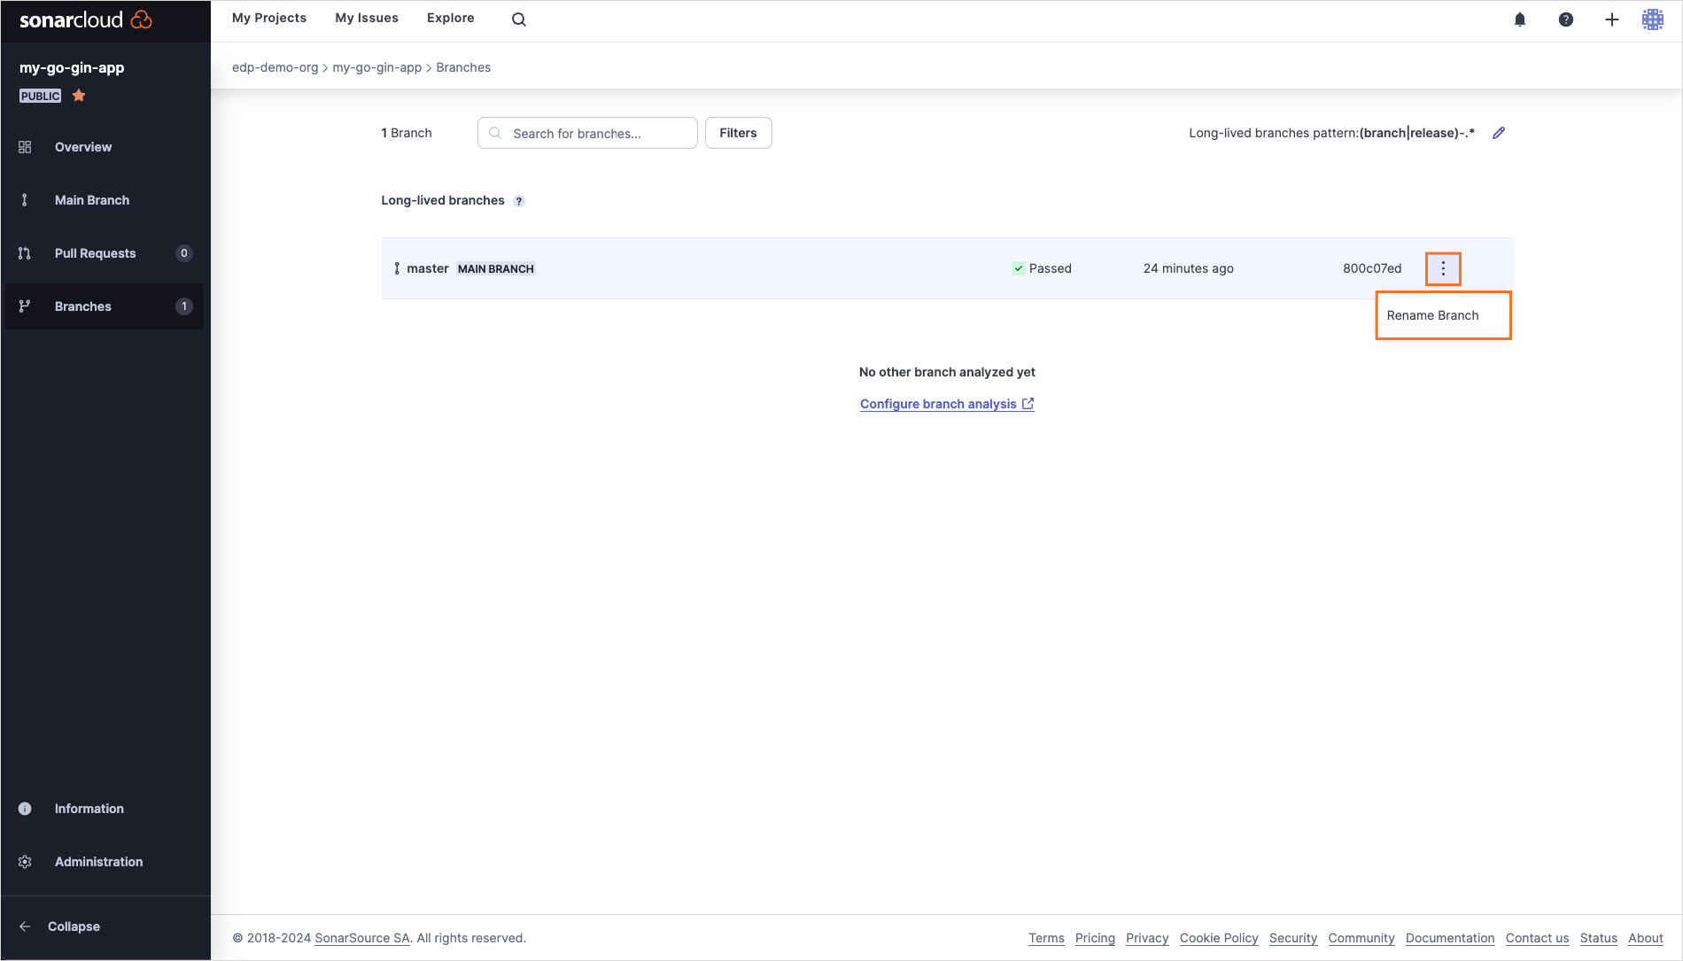Collapse the left sidebar

tap(74, 926)
